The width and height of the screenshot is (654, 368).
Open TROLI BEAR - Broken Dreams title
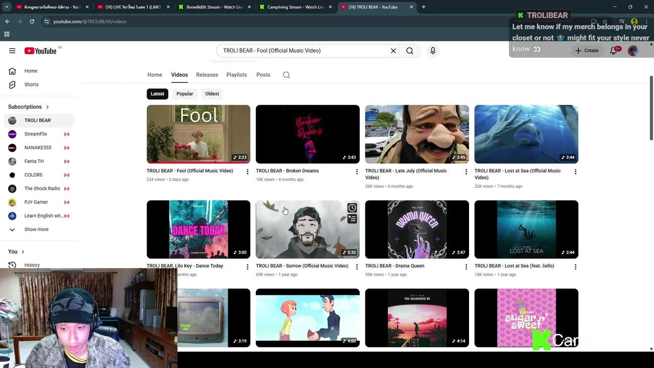tap(287, 171)
